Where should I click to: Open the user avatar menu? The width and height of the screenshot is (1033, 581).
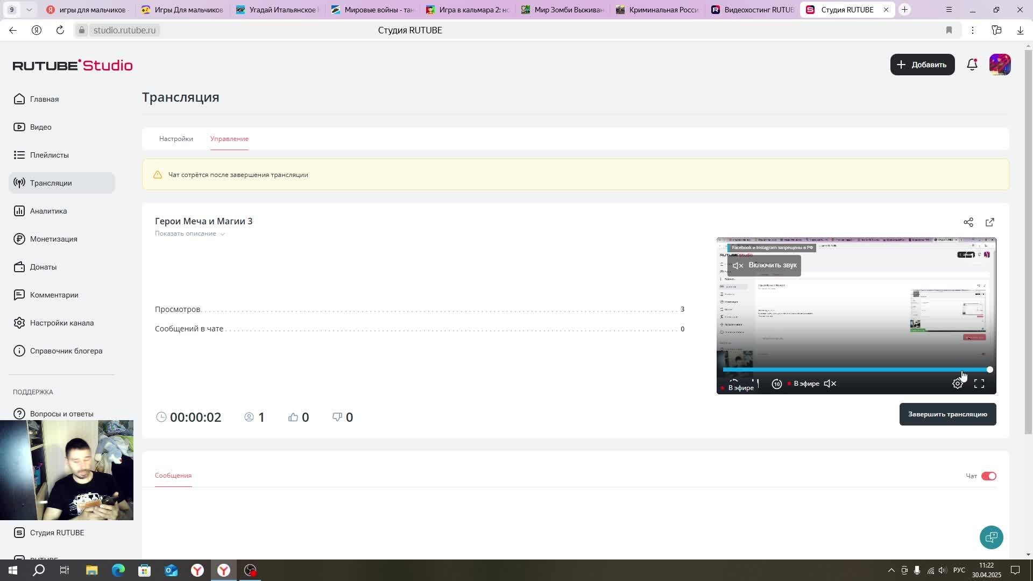coord(1000,65)
